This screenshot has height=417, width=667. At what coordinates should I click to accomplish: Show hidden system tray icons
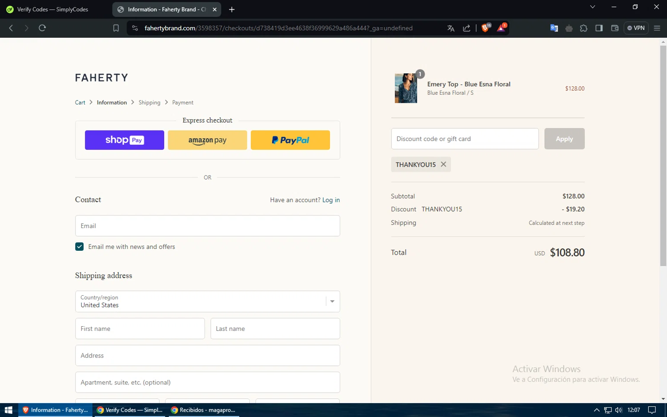[x=597, y=410]
